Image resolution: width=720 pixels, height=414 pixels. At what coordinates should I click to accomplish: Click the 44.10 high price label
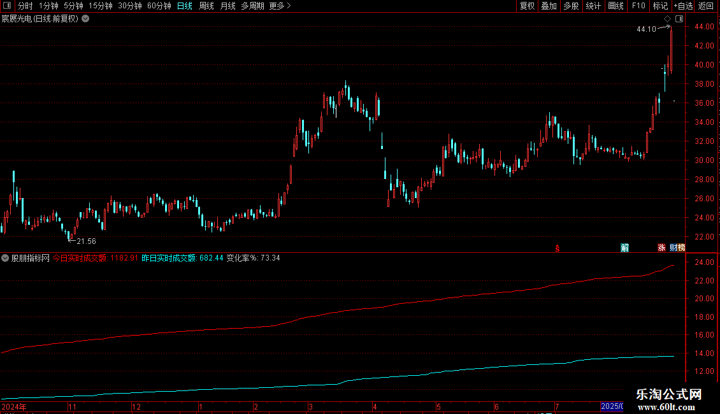click(x=647, y=29)
